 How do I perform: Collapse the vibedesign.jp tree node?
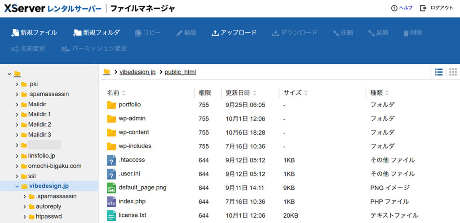click(x=17, y=186)
